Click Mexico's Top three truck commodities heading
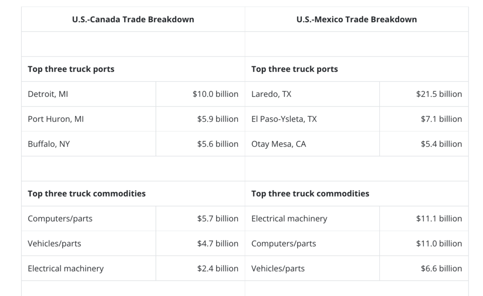 tap(310, 193)
